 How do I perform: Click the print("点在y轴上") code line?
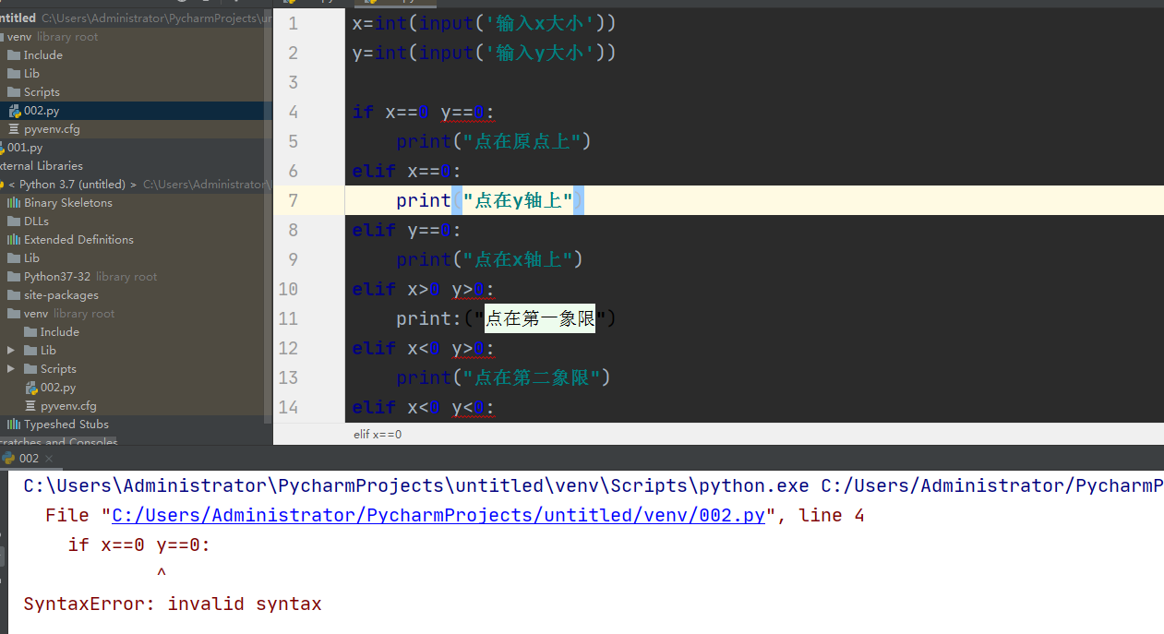490,200
